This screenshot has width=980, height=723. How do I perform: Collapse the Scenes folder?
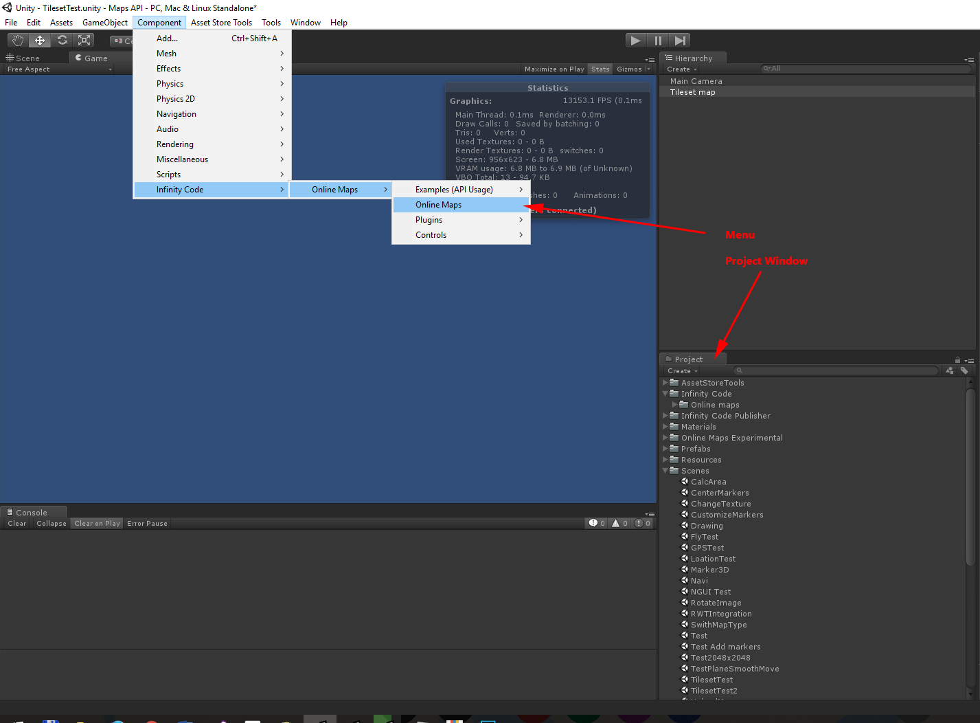pos(665,470)
